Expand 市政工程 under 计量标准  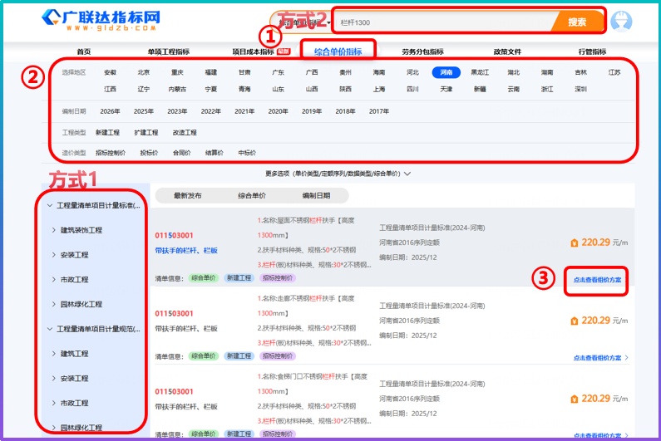[54, 279]
